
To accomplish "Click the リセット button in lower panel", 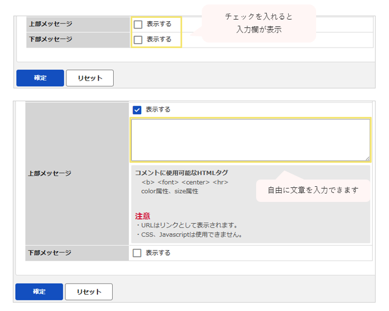I will coord(89,291).
